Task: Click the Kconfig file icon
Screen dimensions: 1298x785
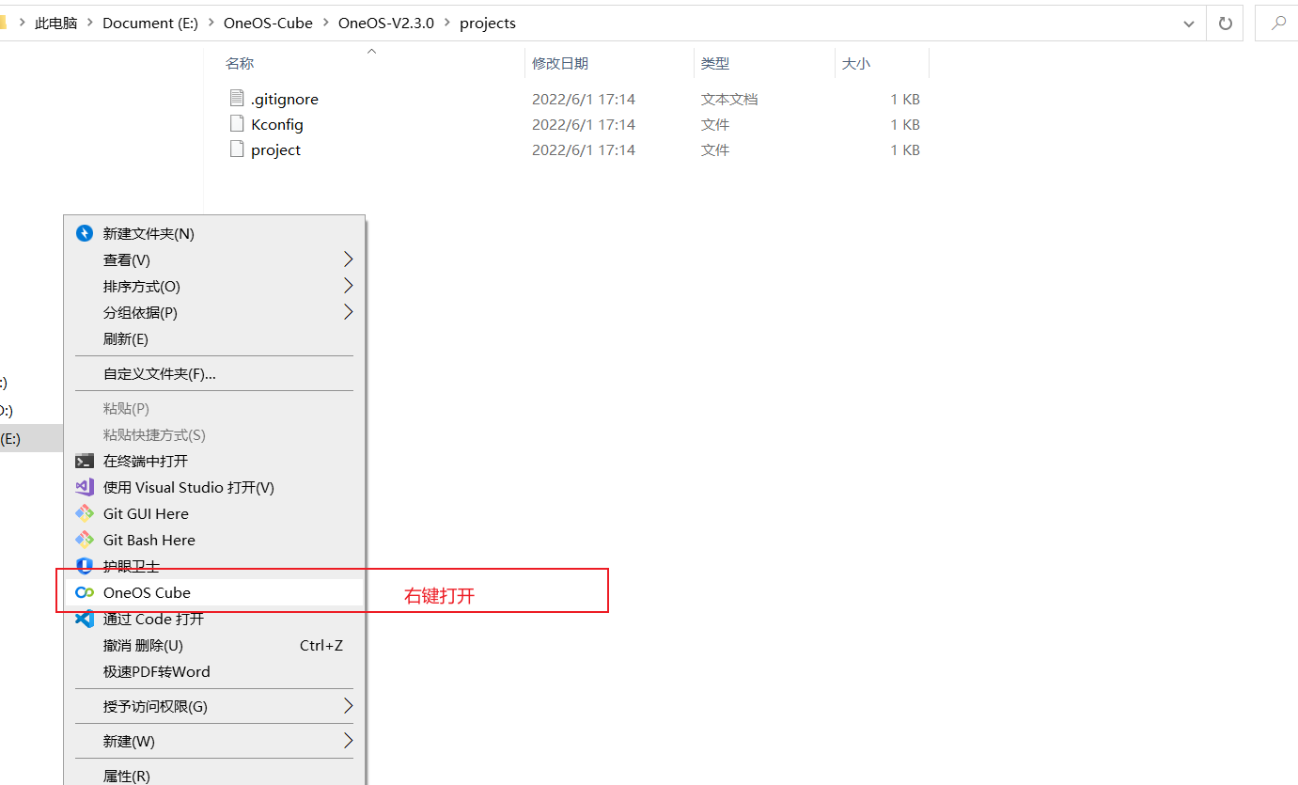Action: 237,124
